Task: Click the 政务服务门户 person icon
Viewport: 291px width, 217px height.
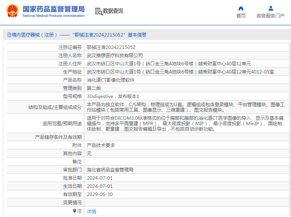Action: [271, 8]
